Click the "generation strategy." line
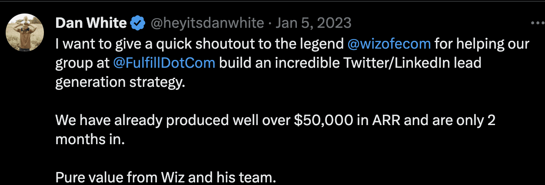This screenshot has height=185, width=545. tap(120, 82)
